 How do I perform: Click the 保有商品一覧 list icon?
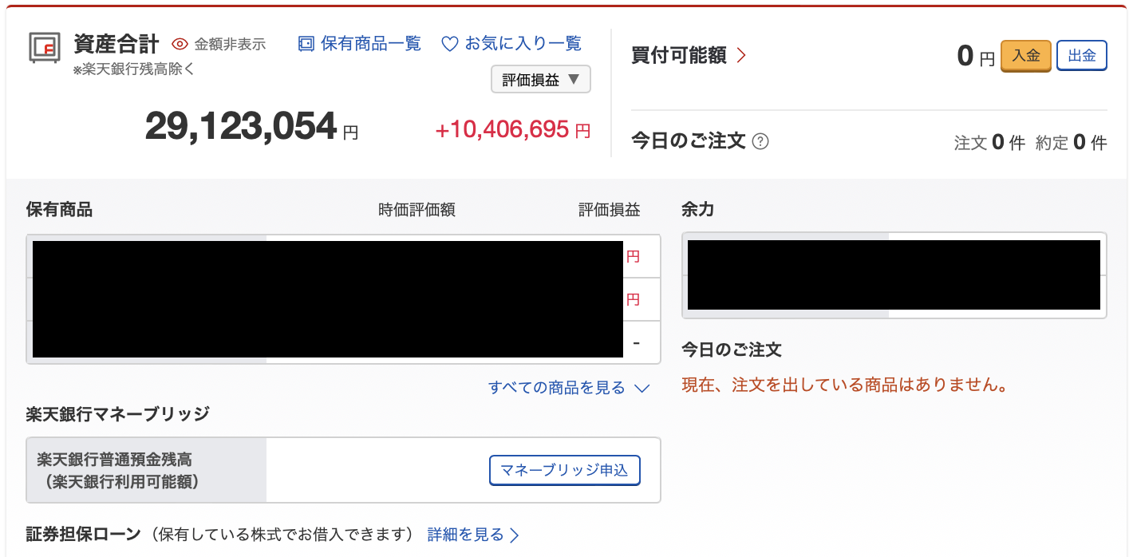pyautogui.click(x=306, y=44)
